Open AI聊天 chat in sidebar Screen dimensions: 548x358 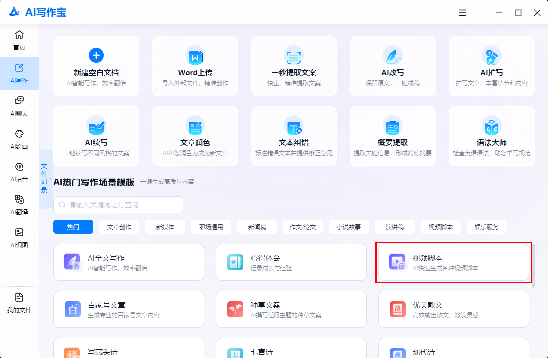tap(19, 106)
